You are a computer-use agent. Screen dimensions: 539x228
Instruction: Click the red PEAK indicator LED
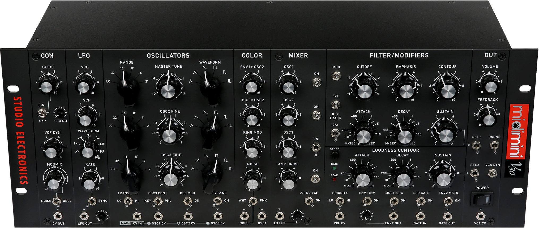[x=334, y=179]
